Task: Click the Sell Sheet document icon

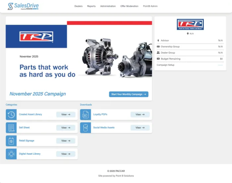Action: tap(11, 128)
